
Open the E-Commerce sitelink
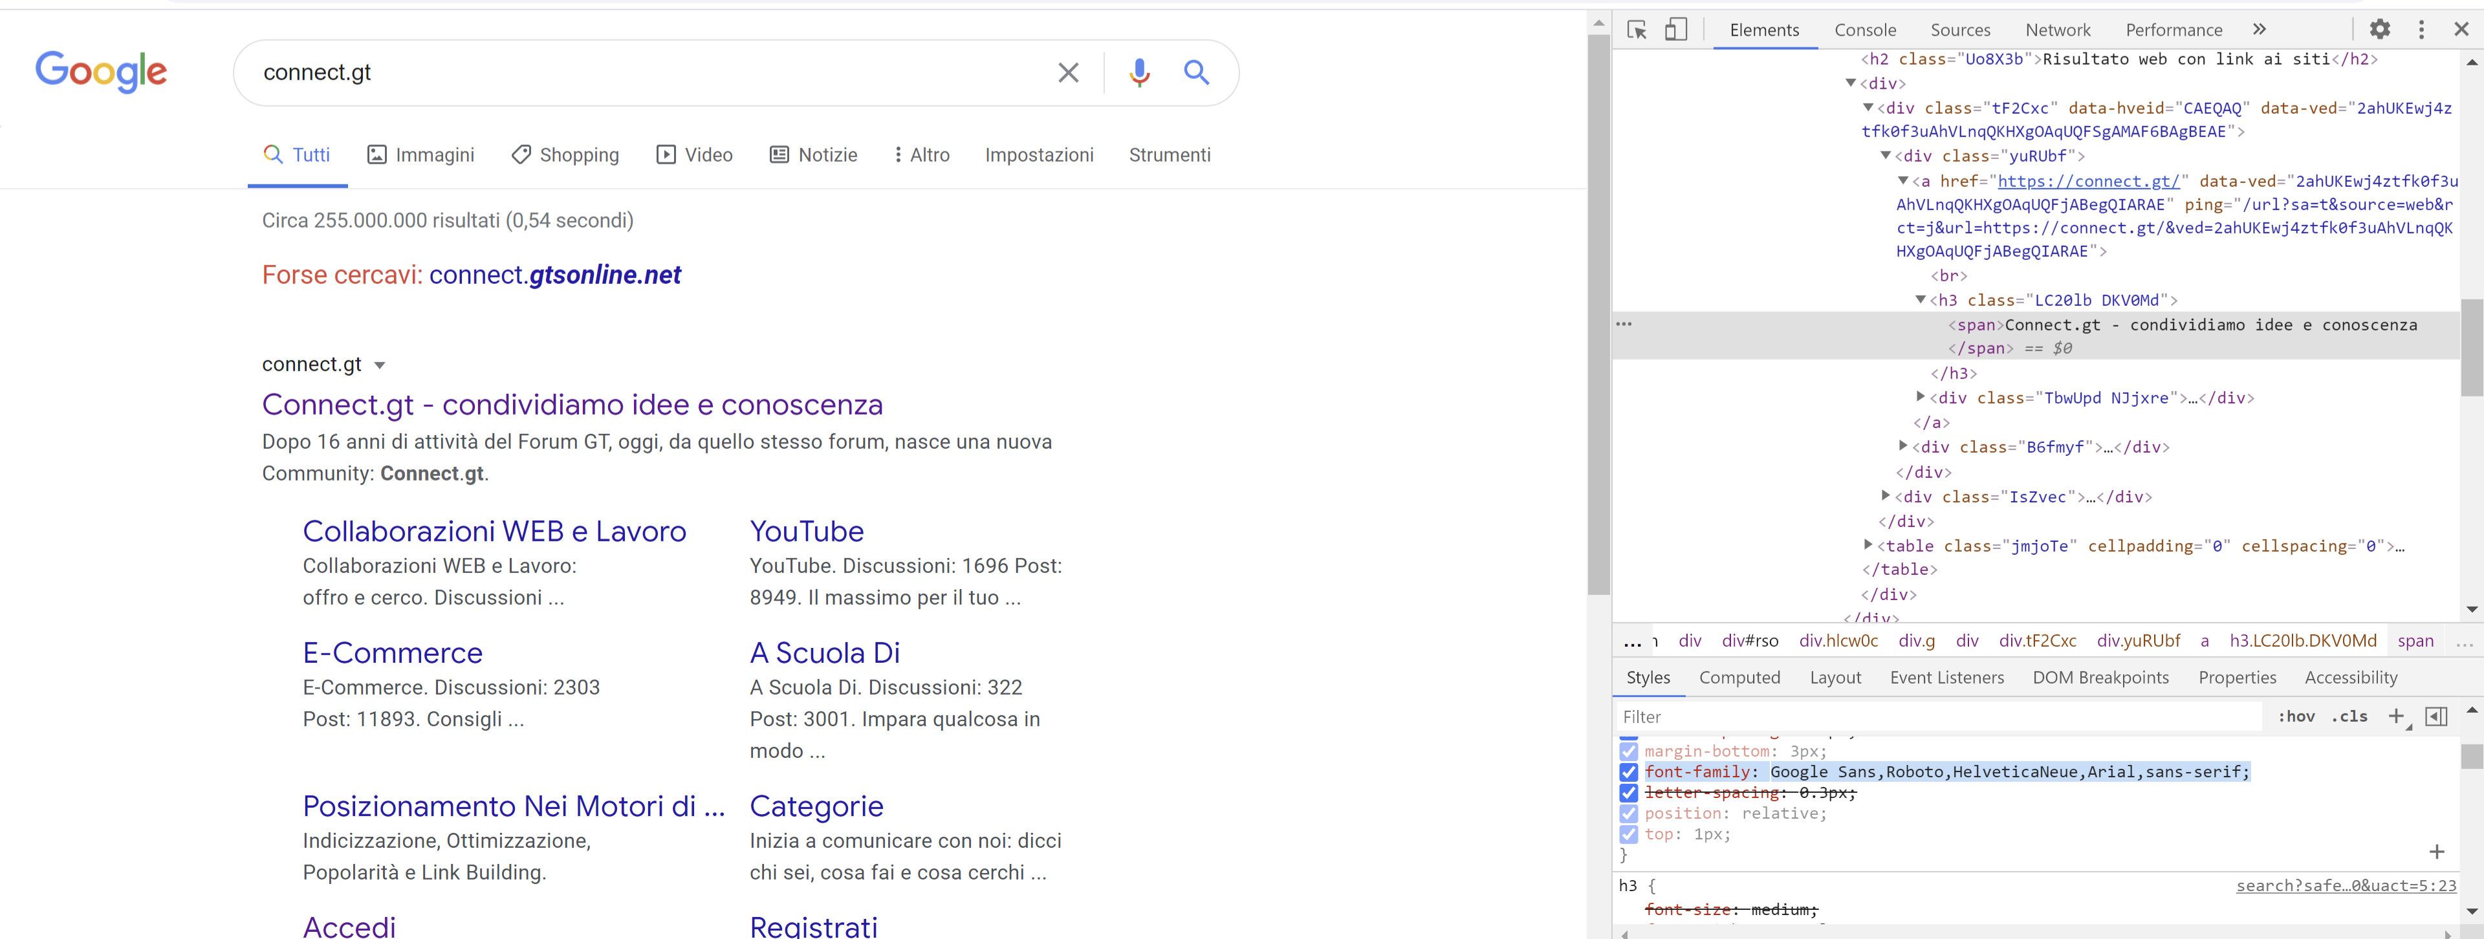click(x=393, y=653)
